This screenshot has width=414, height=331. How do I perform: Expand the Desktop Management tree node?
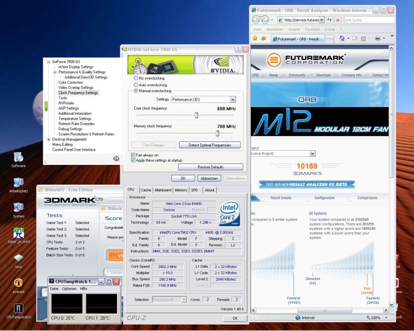(x=49, y=139)
